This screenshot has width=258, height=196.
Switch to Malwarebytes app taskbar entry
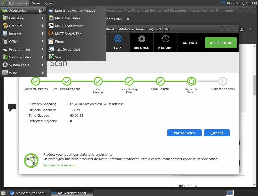coord(72,193)
